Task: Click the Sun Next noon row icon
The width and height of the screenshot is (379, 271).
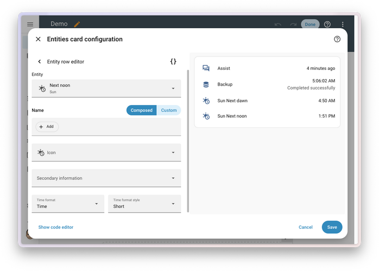Action: coord(206,116)
